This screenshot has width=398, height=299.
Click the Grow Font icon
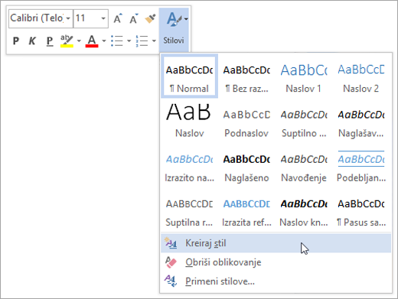coord(118,18)
